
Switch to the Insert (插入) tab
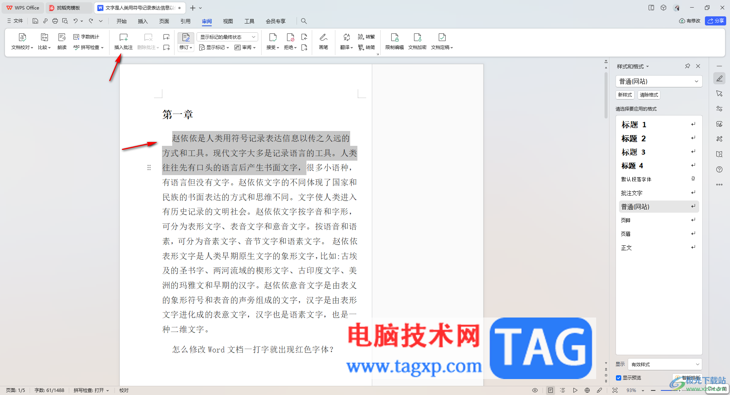point(143,21)
